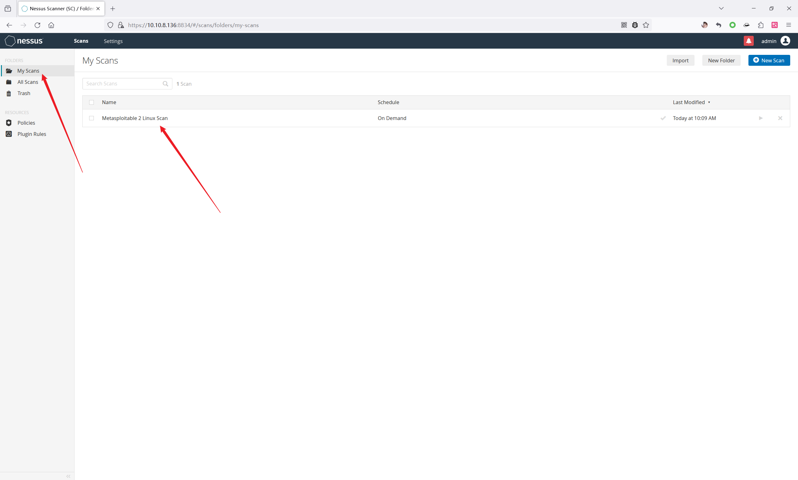Image resolution: width=798 pixels, height=480 pixels.
Task: Click the bug icon in address bar
Action: click(635, 25)
